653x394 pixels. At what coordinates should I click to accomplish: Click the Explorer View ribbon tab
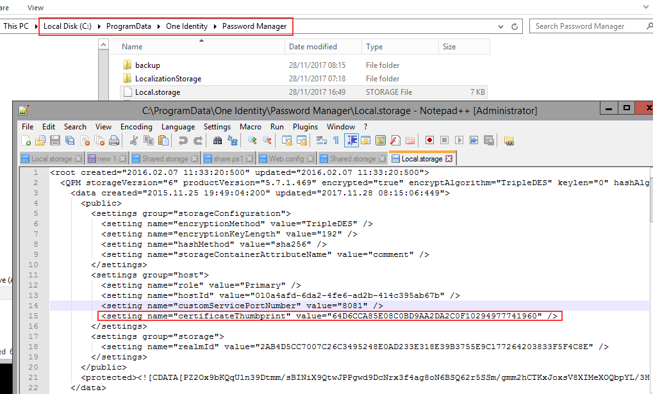[x=35, y=8]
